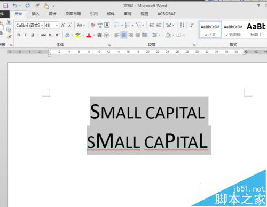Align text left
Screen dimensions: 267x207
116,35
